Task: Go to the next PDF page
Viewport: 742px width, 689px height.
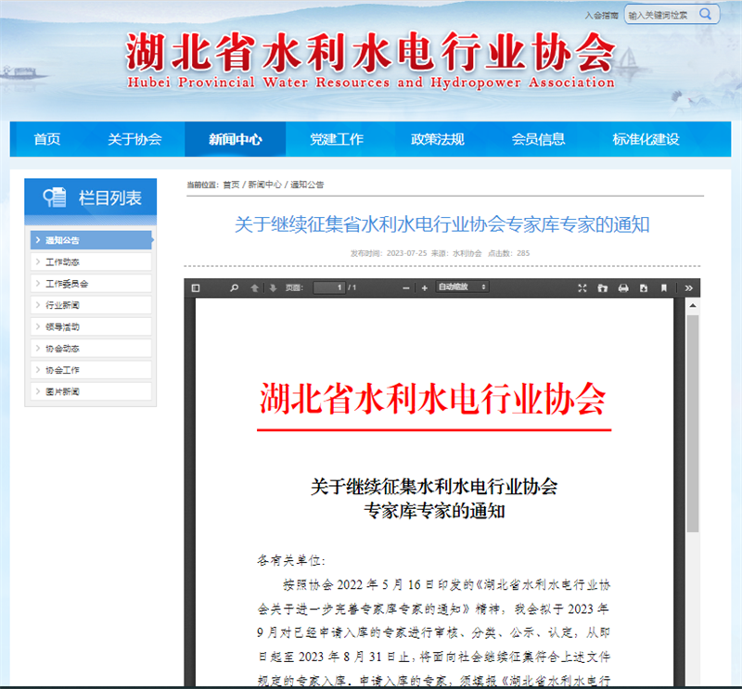Action: [273, 287]
